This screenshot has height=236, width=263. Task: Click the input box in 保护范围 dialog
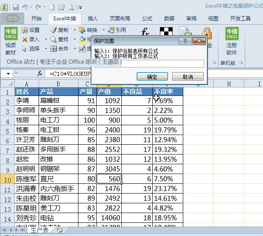tap(149, 64)
